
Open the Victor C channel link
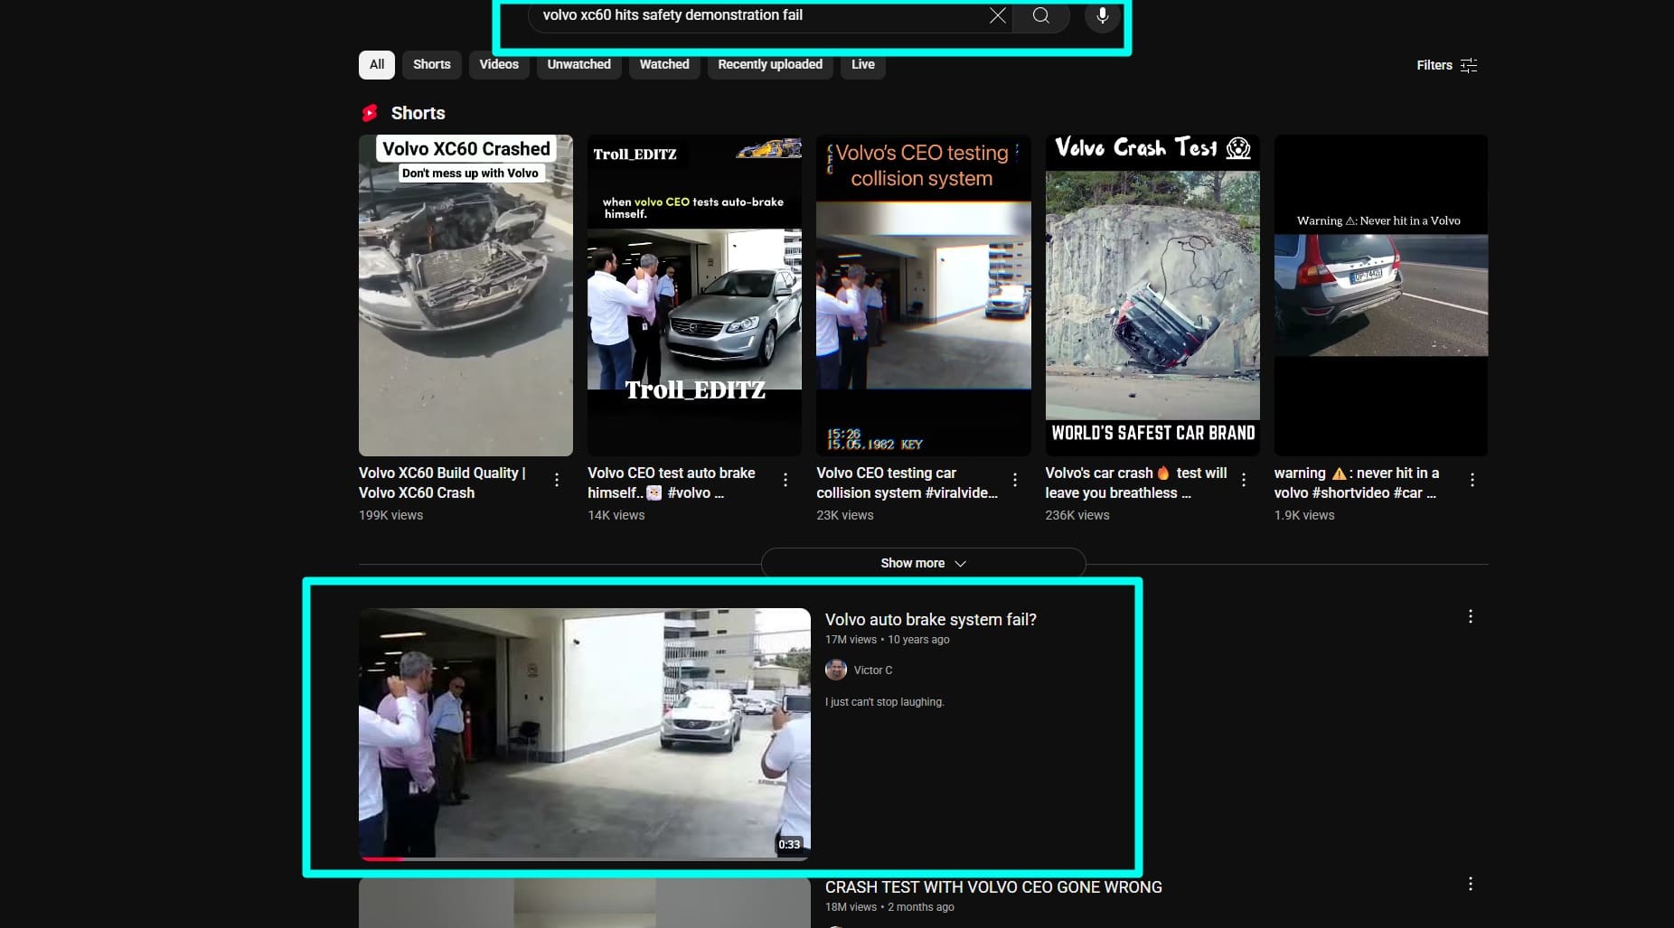(x=872, y=670)
